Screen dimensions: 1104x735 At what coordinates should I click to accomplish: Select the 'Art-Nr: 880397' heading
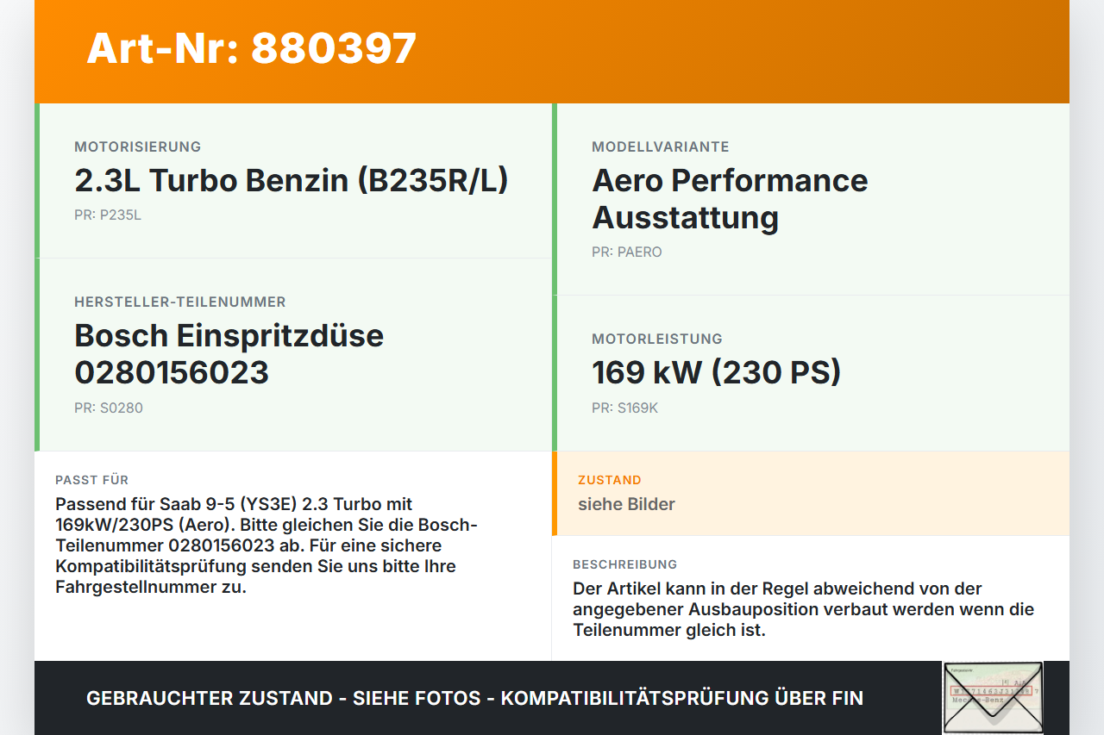click(x=252, y=48)
